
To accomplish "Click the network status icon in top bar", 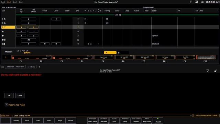I will coord(197,2).
